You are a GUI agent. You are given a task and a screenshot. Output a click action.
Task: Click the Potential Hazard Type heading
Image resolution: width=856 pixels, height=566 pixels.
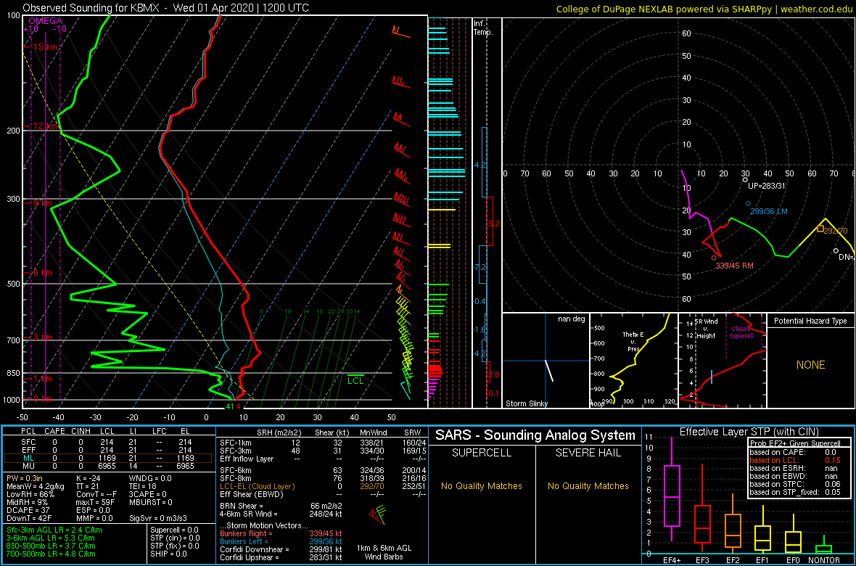(x=810, y=321)
